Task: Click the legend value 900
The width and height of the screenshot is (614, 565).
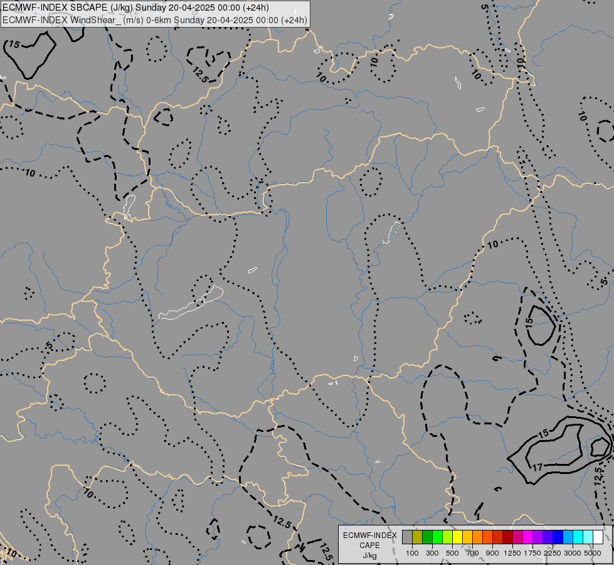Action: (492, 553)
